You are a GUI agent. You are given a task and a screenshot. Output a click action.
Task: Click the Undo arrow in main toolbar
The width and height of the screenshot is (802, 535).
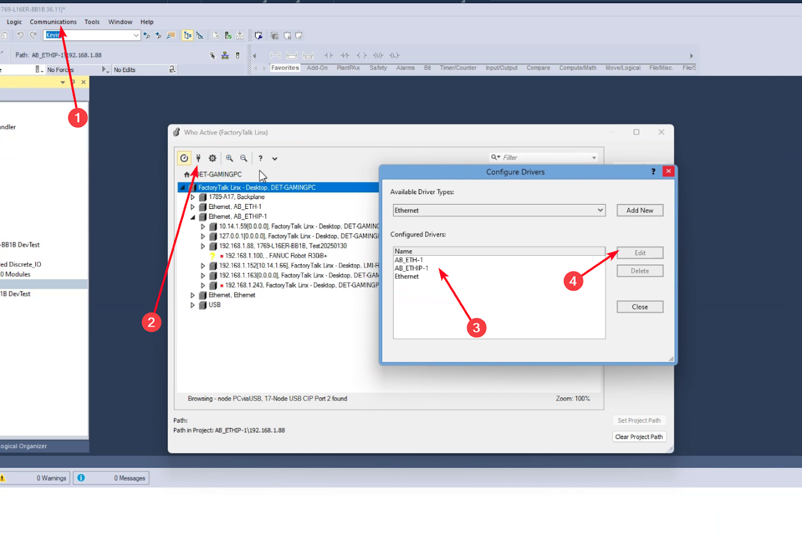pyautogui.click(x=20, y=36)
